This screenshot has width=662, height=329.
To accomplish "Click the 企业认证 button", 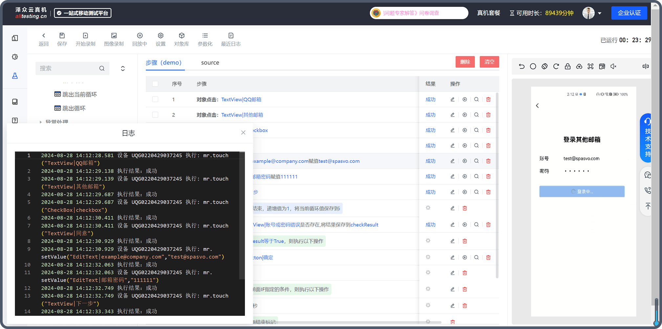I will 629,13.
